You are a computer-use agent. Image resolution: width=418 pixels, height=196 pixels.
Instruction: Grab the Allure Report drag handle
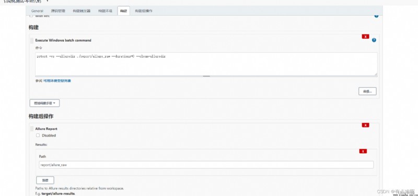pos(32,129)
